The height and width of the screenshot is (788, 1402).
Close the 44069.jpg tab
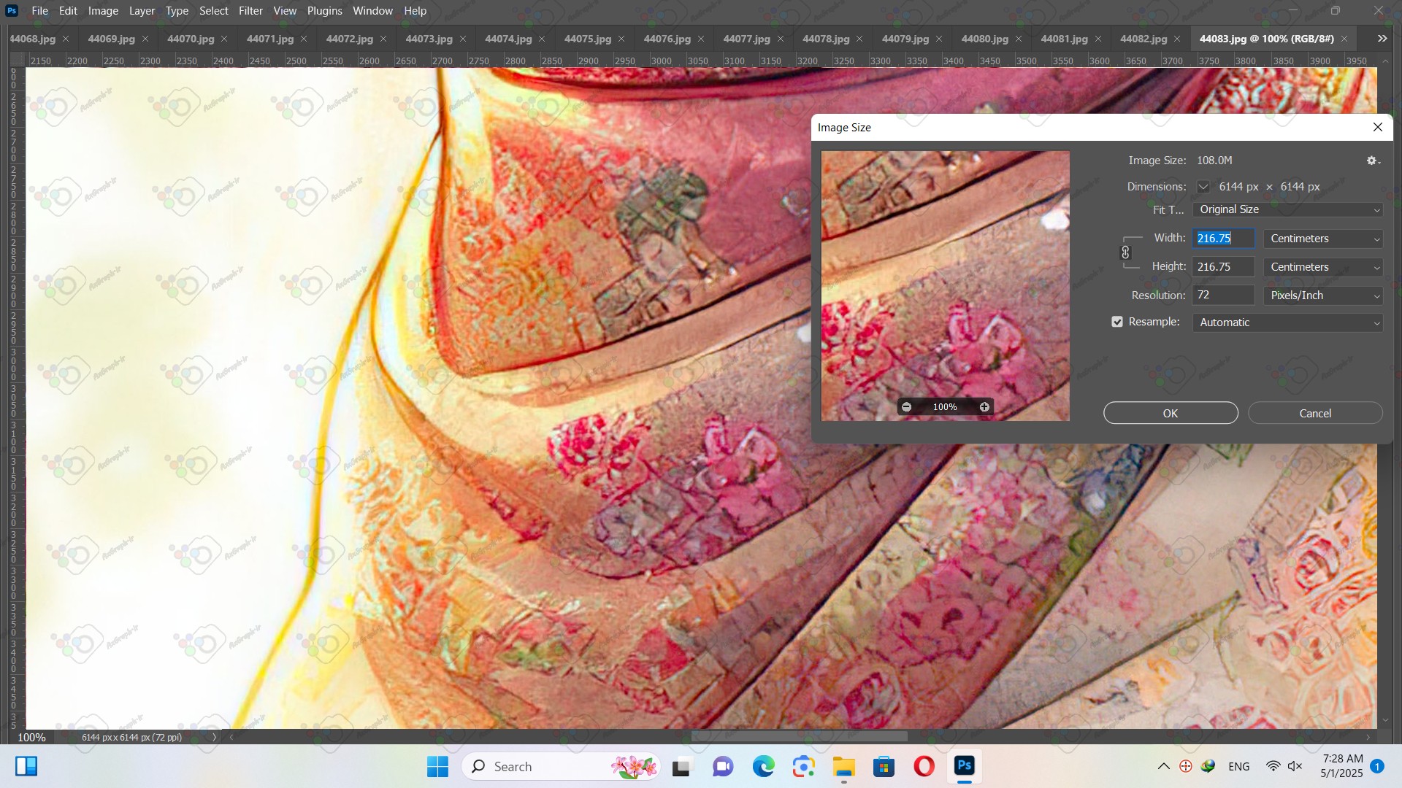(145, 39)
